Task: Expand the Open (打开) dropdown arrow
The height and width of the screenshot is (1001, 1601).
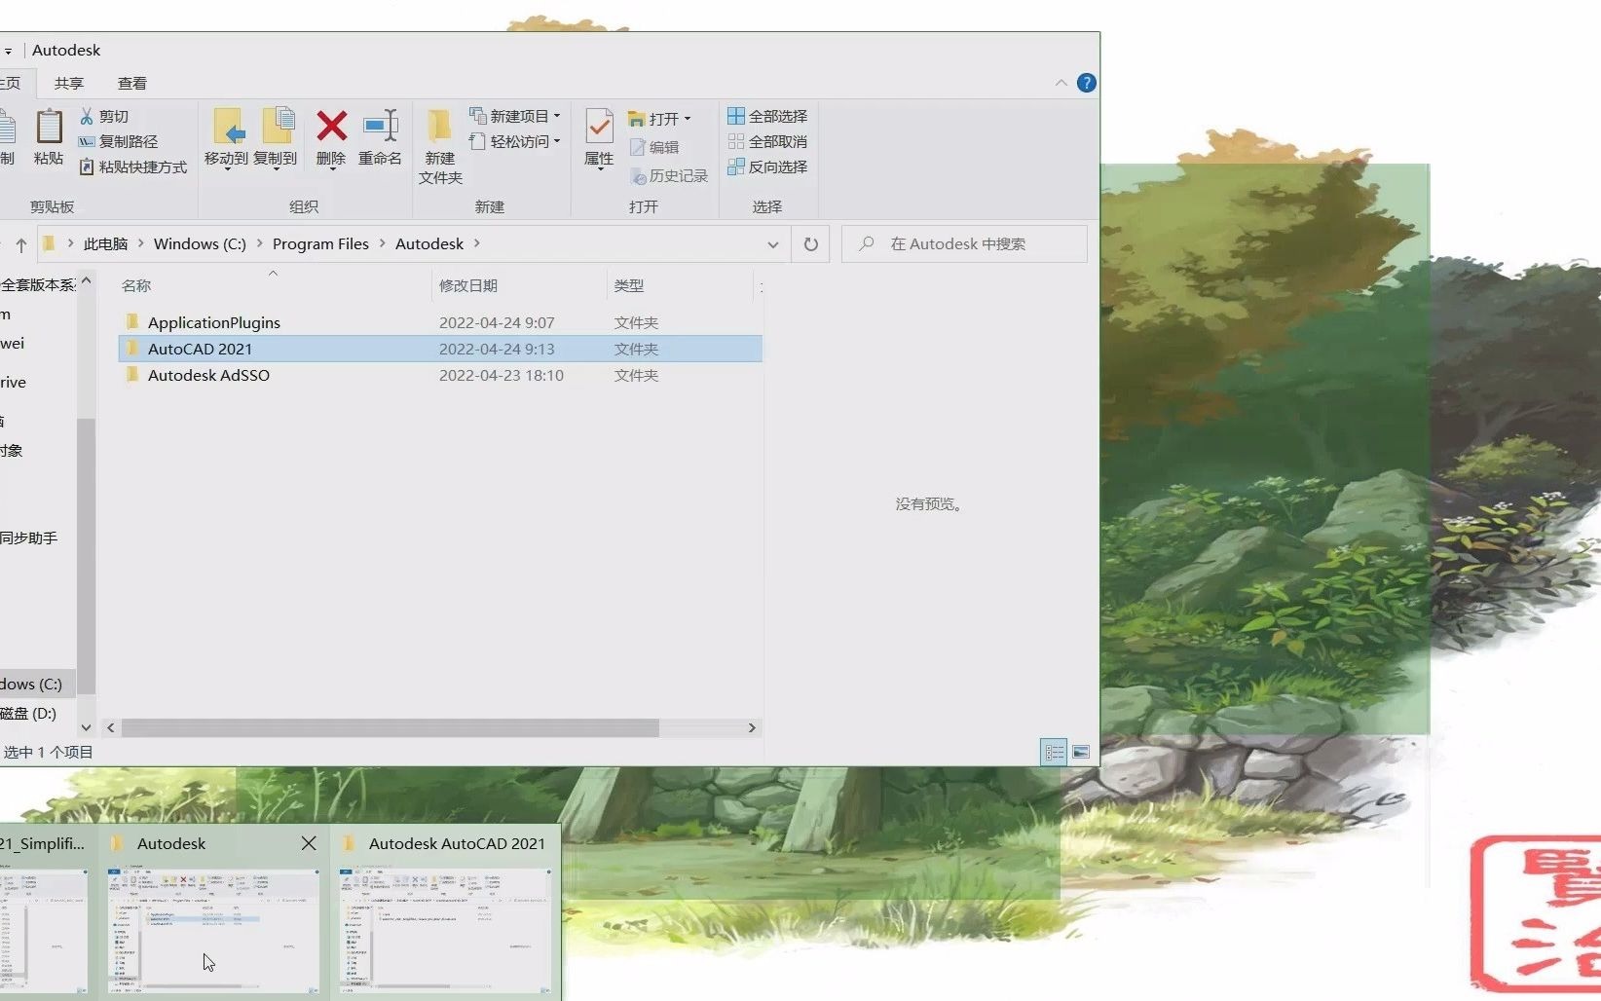Action: tap(688, 119)
